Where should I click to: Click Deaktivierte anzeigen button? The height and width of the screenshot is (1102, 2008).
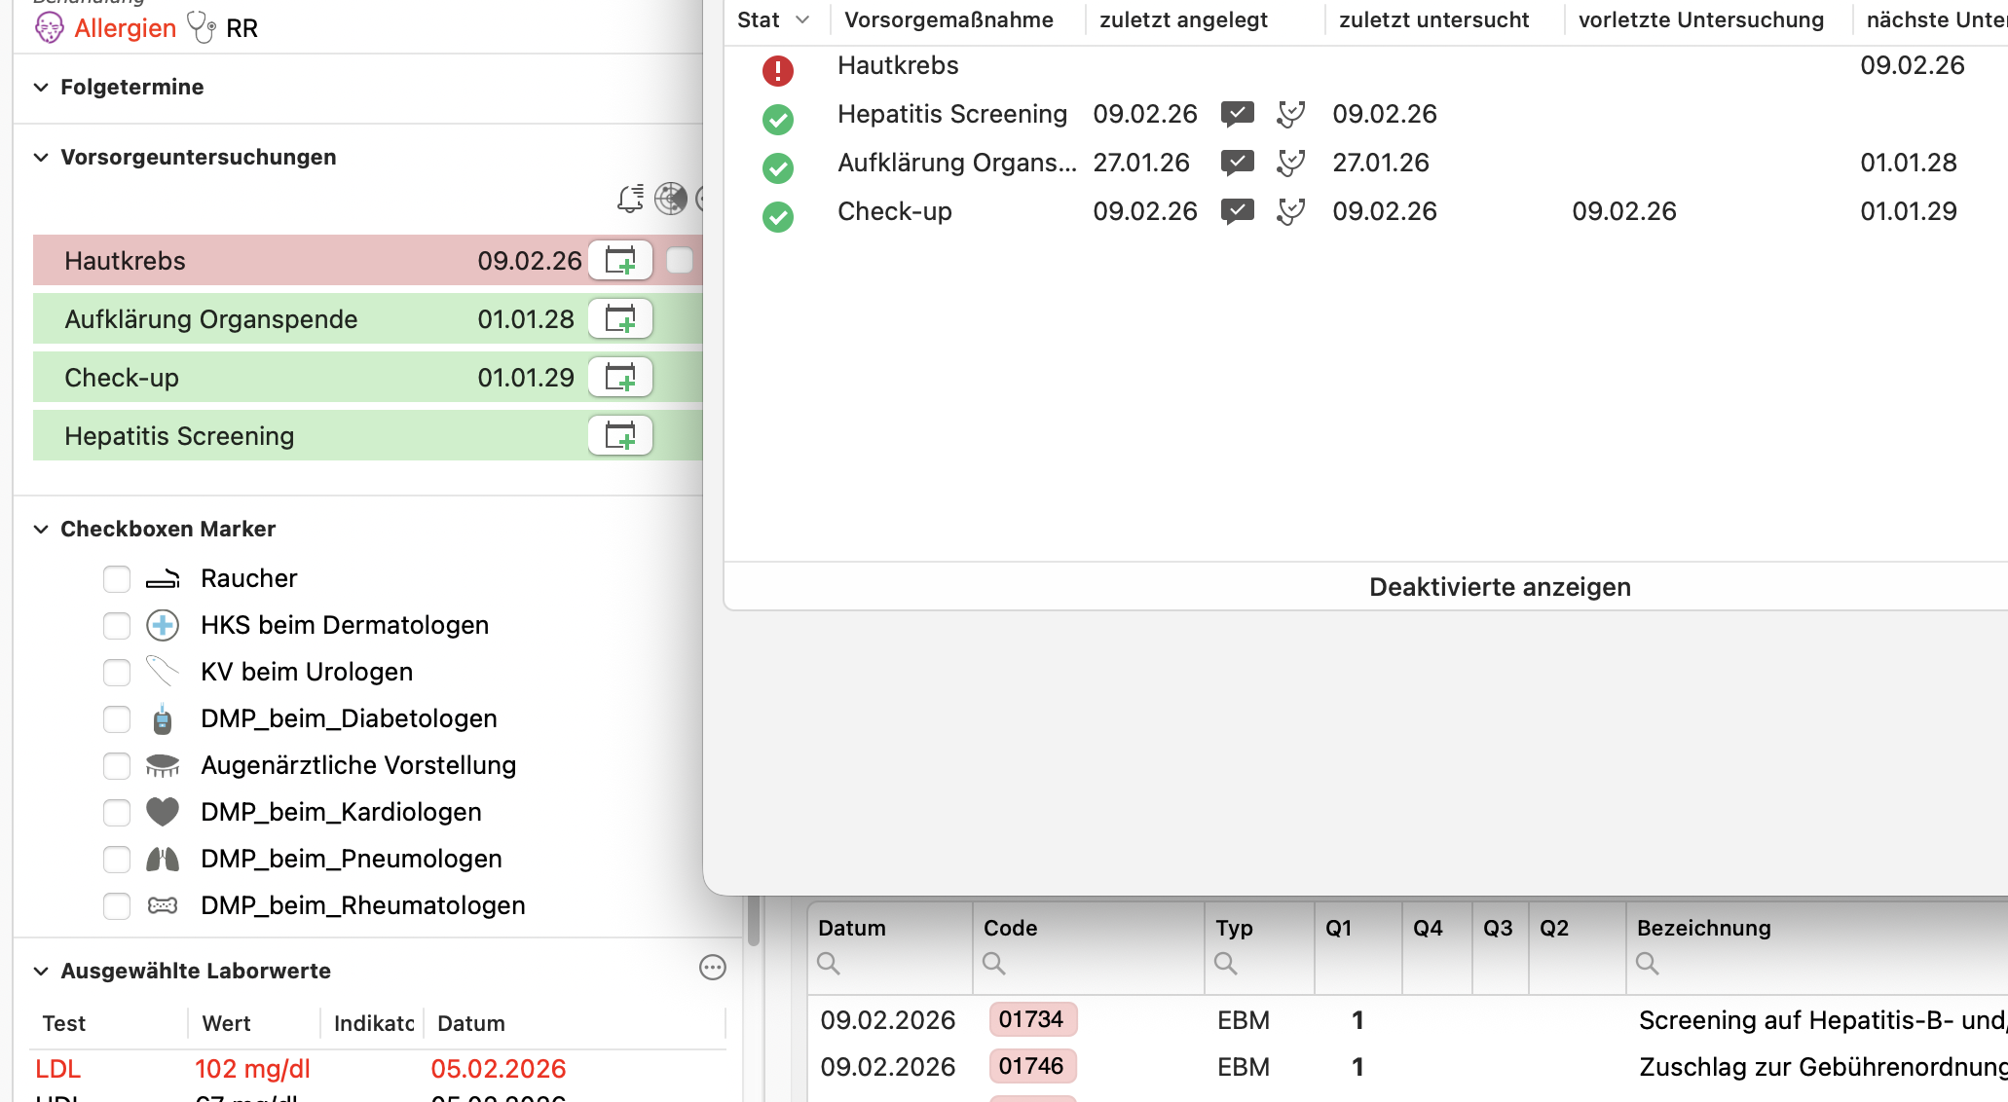1500,587
